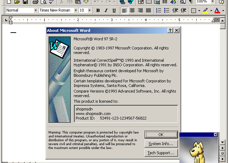The image size is (229, 163).
Task: Click the Increase Indent icon
Action: point(183,11)
